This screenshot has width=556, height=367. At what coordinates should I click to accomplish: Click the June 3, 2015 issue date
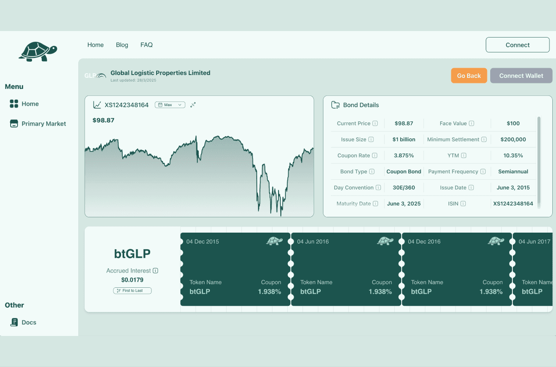[x=513, y=188]
